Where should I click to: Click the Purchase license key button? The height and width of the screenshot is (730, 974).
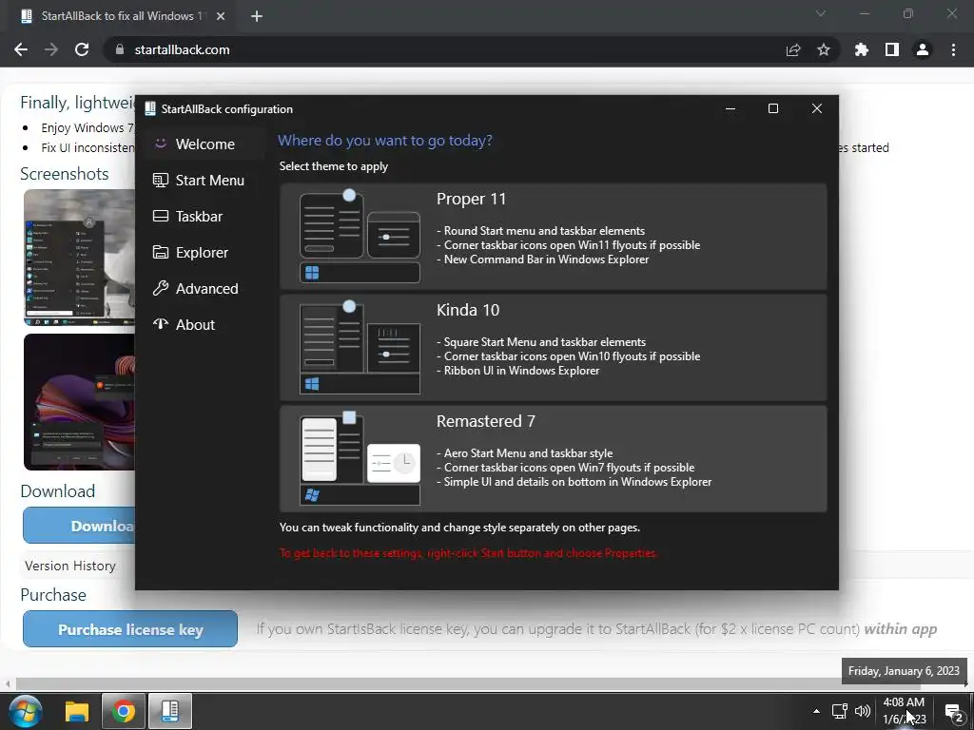[x=129, y=629]
